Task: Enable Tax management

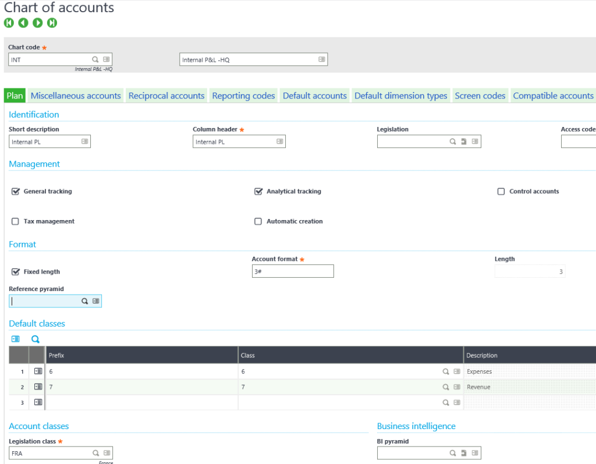Action: pyautogui.click(x=15, y=221)
